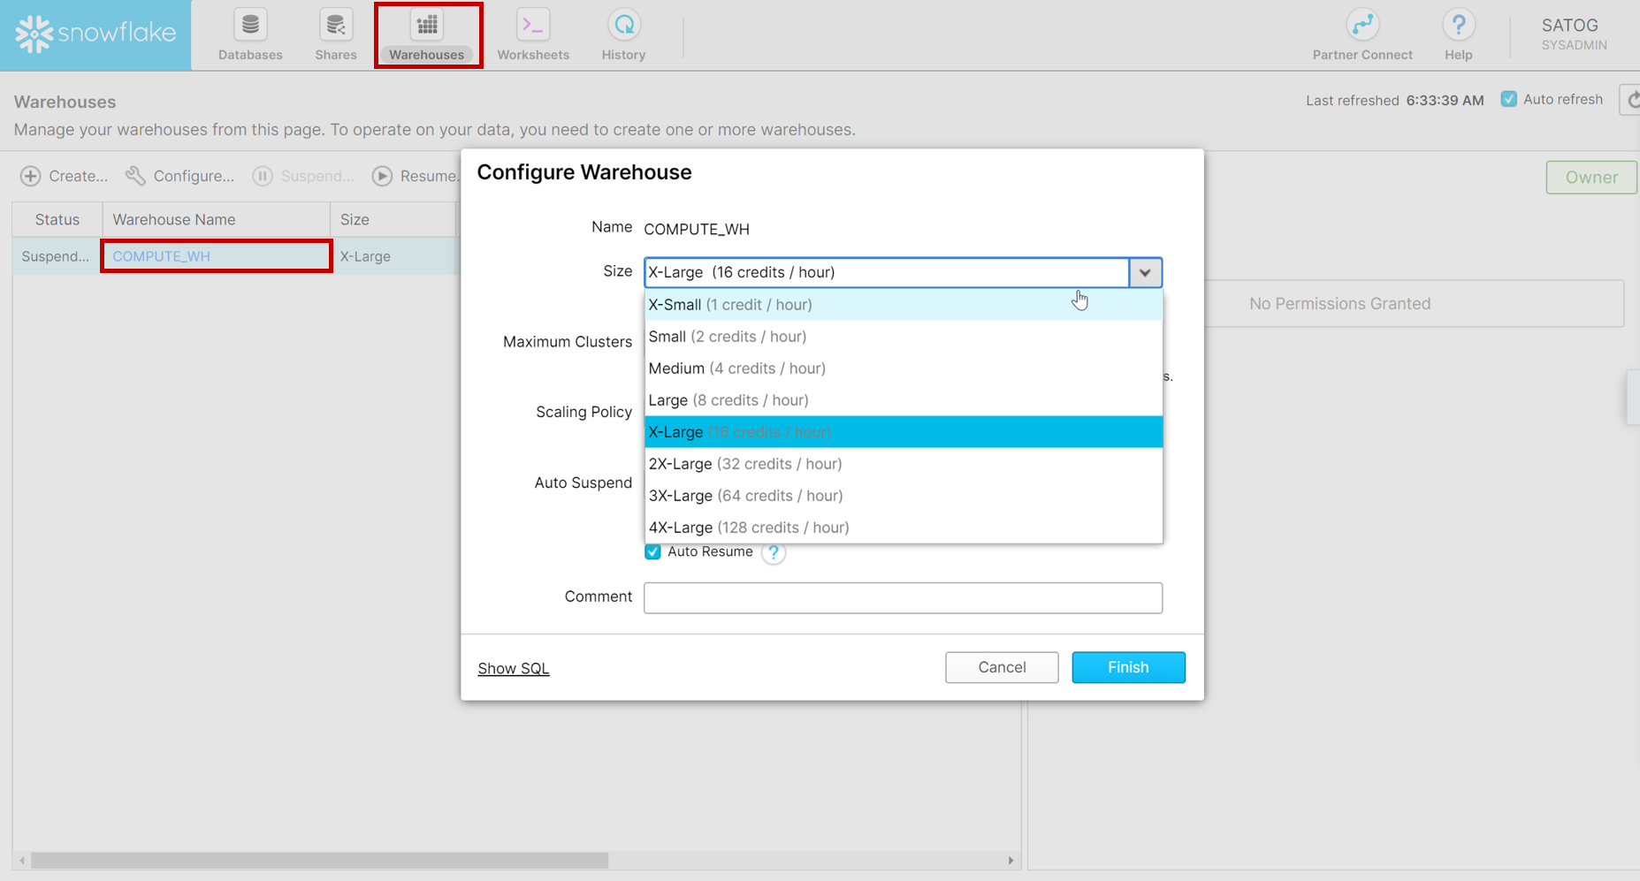
Task: Click the refresh icon beside Auto refresh
Action: pos(1631,99)
